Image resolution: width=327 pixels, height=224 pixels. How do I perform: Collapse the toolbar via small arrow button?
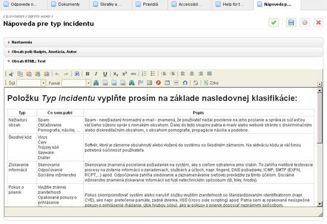coord(319,84)
